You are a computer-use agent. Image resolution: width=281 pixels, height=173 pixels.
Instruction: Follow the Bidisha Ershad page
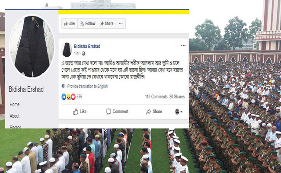click(88, 23)
